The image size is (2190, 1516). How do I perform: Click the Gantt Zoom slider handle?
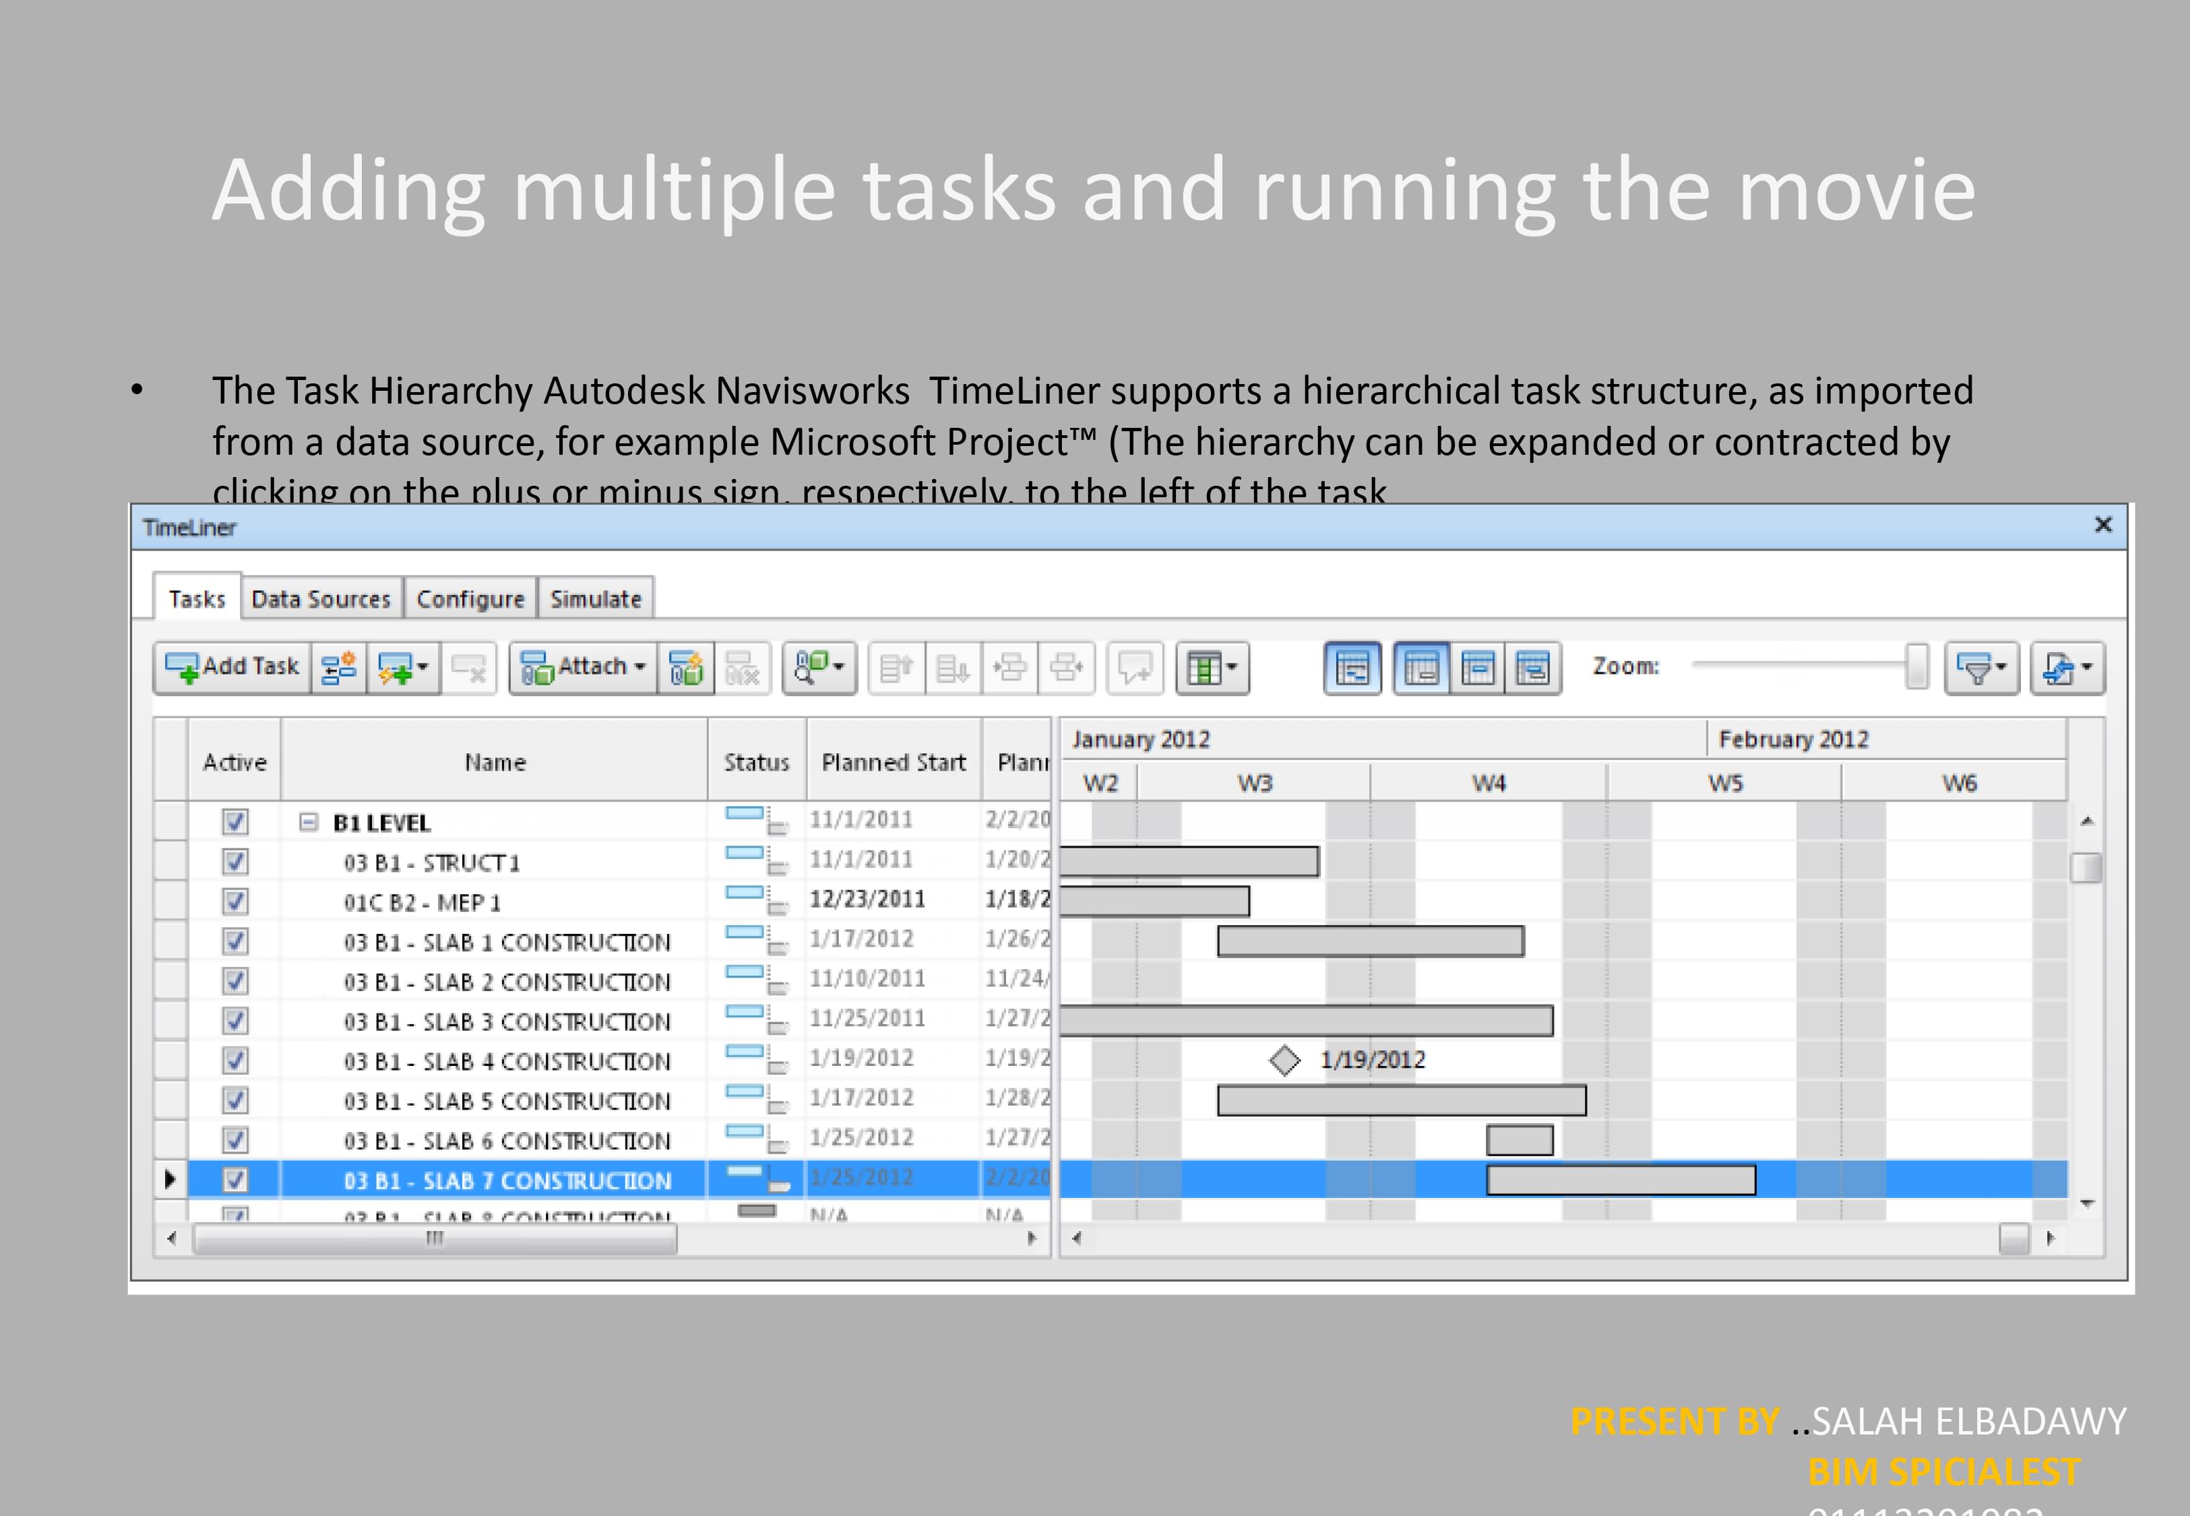[x=1916, y=666]
